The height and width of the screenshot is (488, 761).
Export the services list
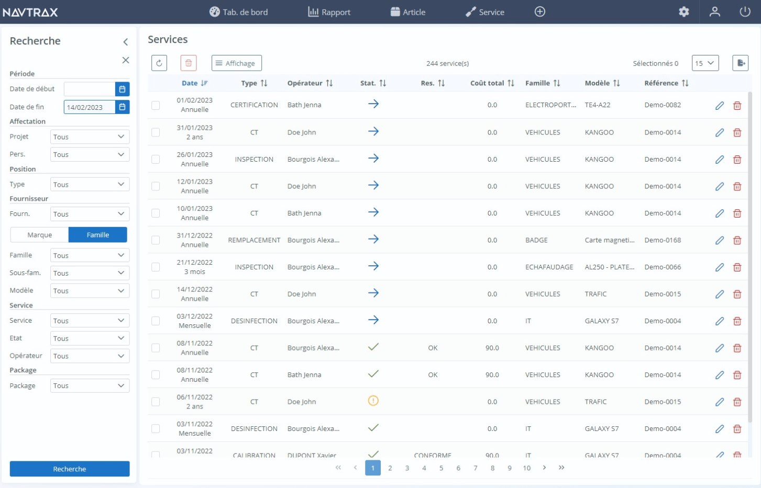pos(740,63)
